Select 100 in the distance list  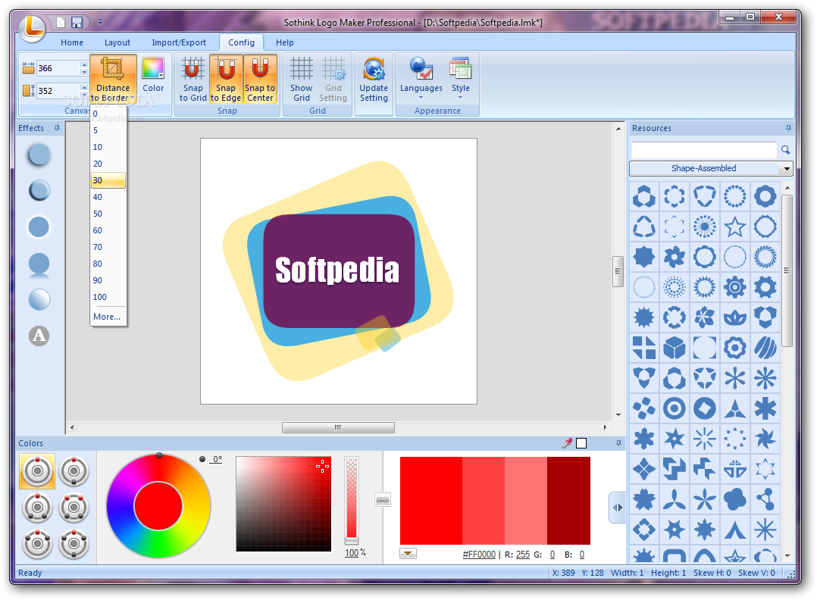(108, 297)
